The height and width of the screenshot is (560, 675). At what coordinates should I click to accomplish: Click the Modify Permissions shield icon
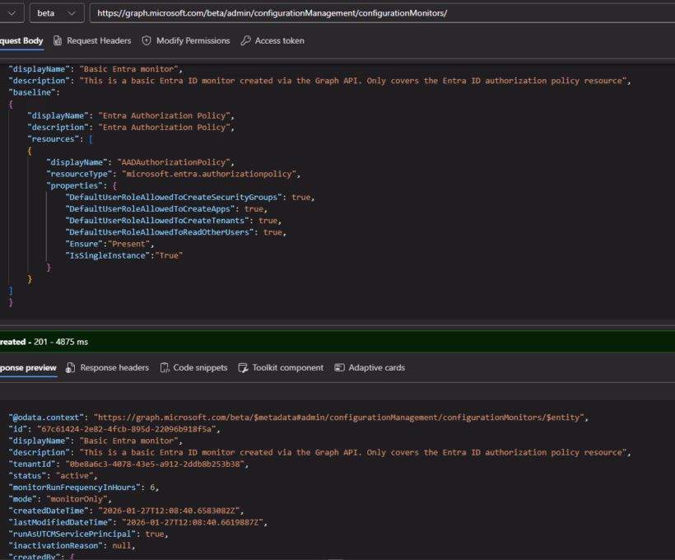tap(147, 41)
